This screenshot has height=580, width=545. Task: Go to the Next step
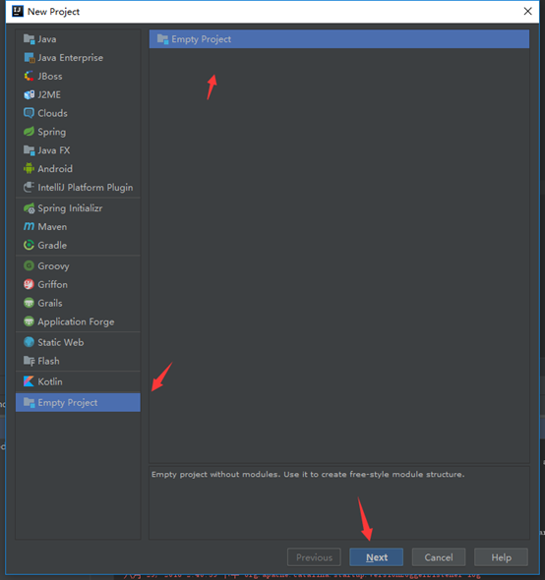point(376,557)
